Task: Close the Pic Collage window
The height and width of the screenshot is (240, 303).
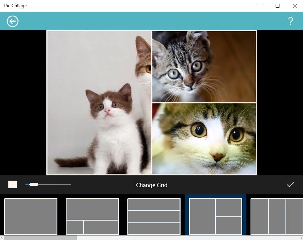Action: [x=295, y=6]
